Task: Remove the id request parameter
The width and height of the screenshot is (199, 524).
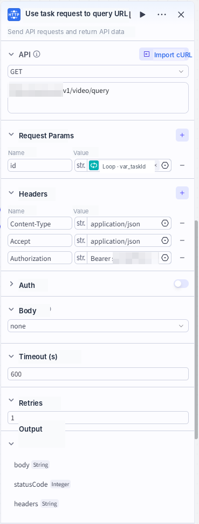Action: click(182, 165)
